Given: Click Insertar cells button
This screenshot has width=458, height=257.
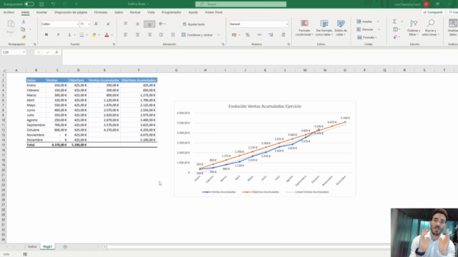Looking at the screenshot, I should (x=365, y=21).
